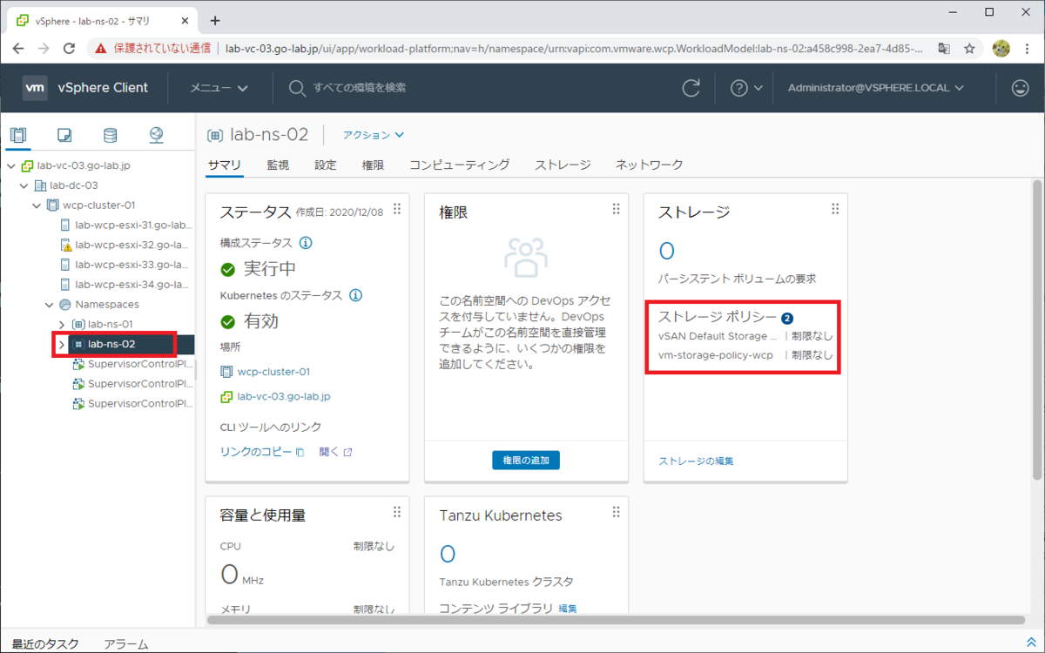
Task: Click the browser back arrow
Action: [x=19, y=49]
